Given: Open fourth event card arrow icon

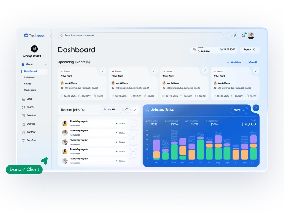Looking at the screenshot, I should [256, 70].
